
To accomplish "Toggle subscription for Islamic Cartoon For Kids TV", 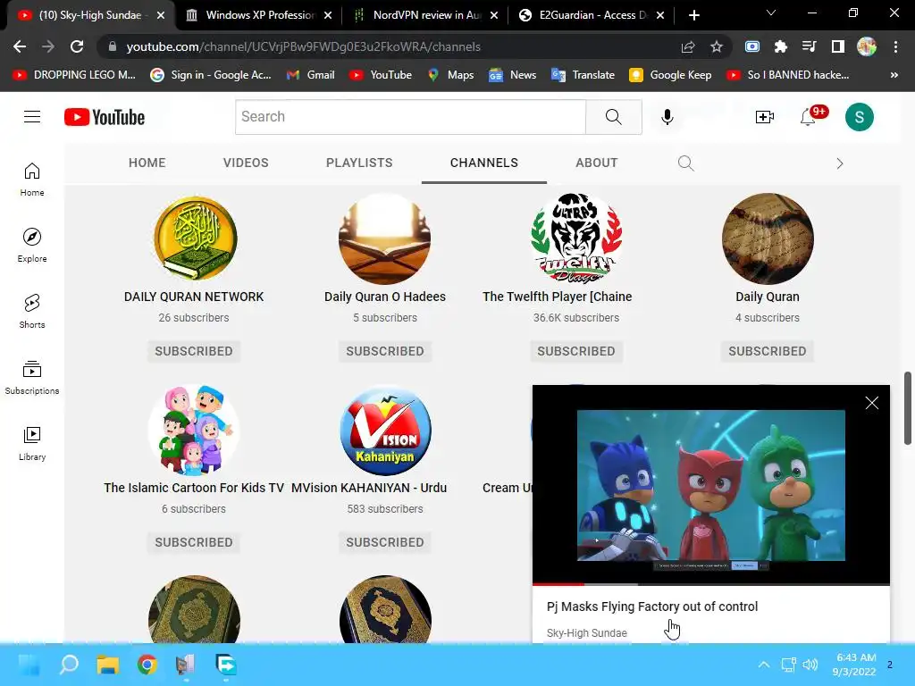I will [x=194, y=542].
